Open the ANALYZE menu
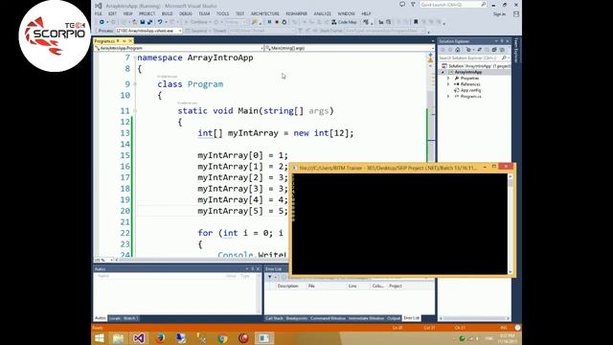The height and width of the screenshot is (345, 613). [x=323, y=13]
